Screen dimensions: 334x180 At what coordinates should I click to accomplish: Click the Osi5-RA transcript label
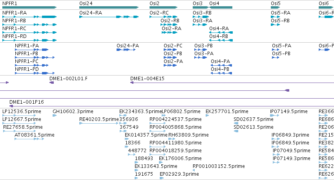pyautogui.click(x=281, y=13)
